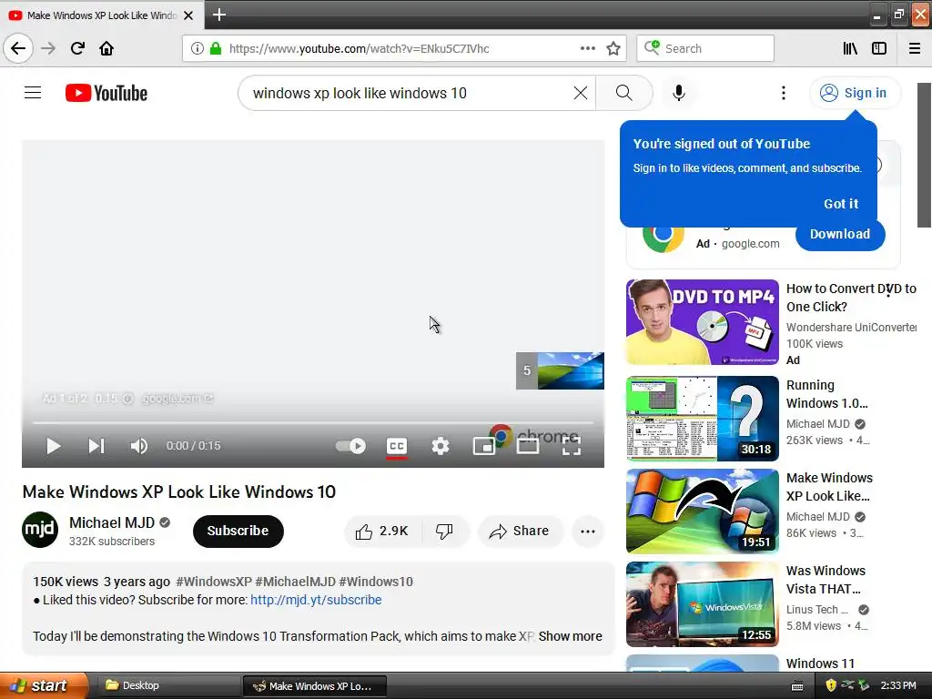Viewport: 932px width, 699px height.
Task: Open DVD to MP4 ad thumbnail
Action: [702, 321]
